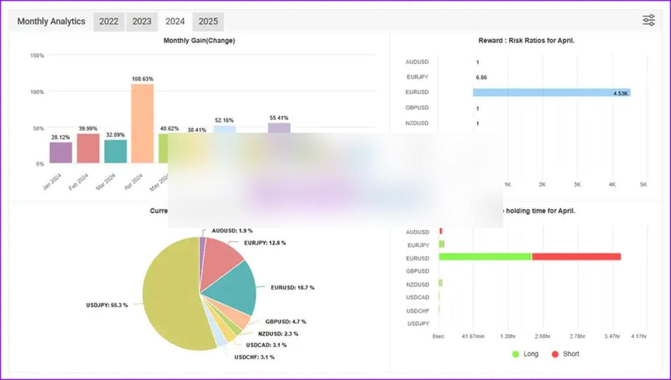The image size is (671, 380).
Task: Click the April 2024 gain bar
Action: pyautogui.click(x=142, y=123)
